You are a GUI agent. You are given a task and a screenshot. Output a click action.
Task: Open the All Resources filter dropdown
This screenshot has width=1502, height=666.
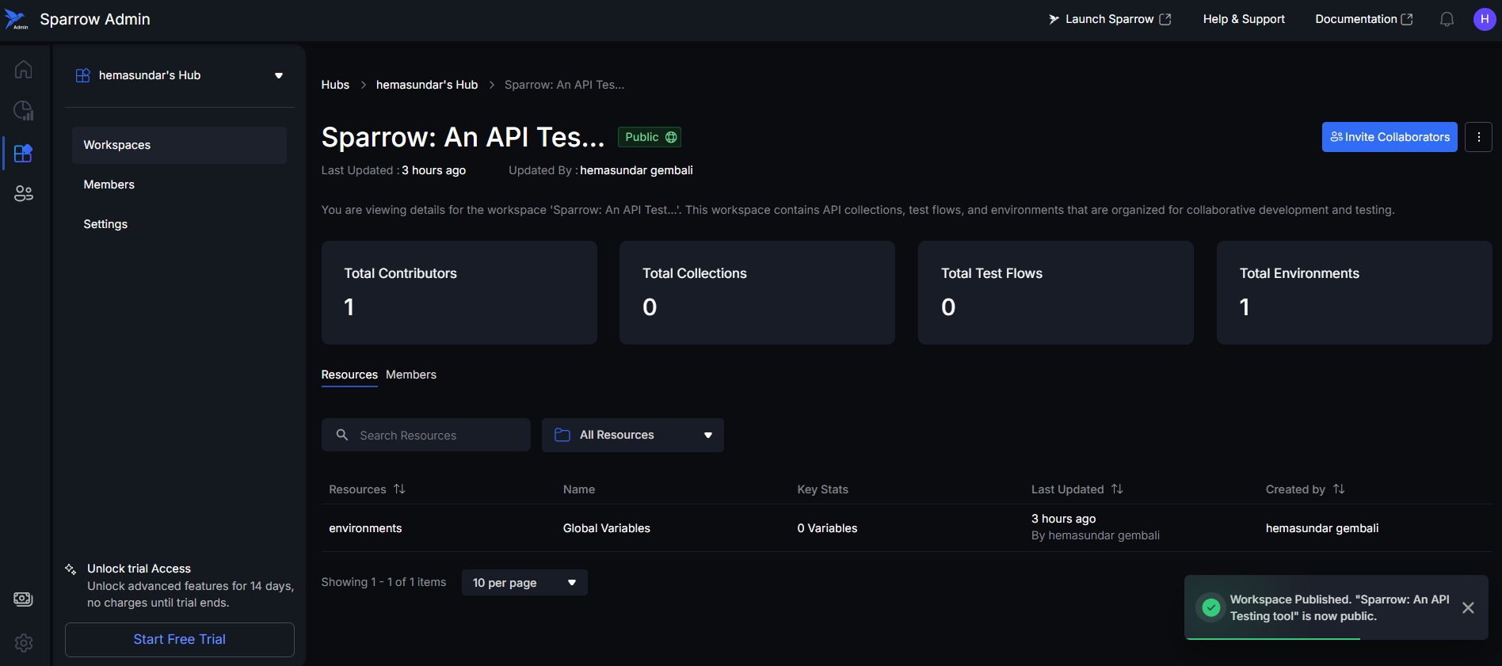(632, 435)
